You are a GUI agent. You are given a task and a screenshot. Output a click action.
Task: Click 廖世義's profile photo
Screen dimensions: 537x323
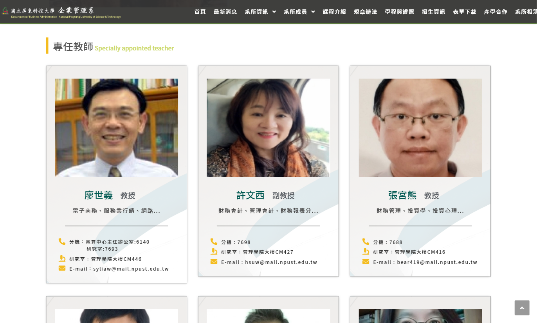(x=116, y=128)
